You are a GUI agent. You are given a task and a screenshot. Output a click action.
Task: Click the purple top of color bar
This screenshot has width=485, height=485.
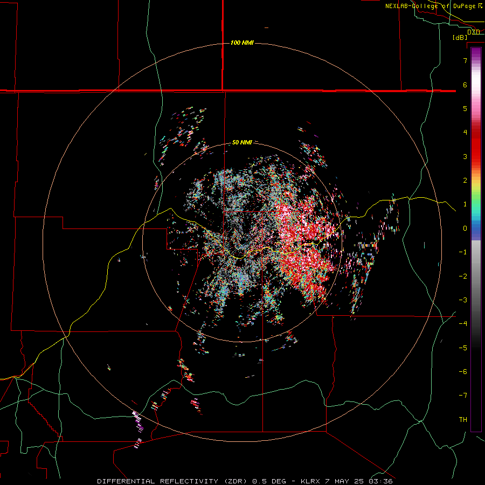coord(476,52)
